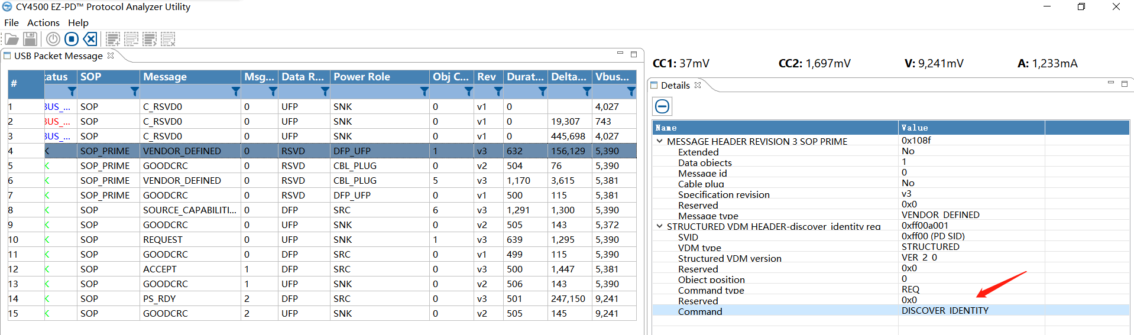
Task: Click the Cable plug row in Details
Action: click(x=890, y=183)
